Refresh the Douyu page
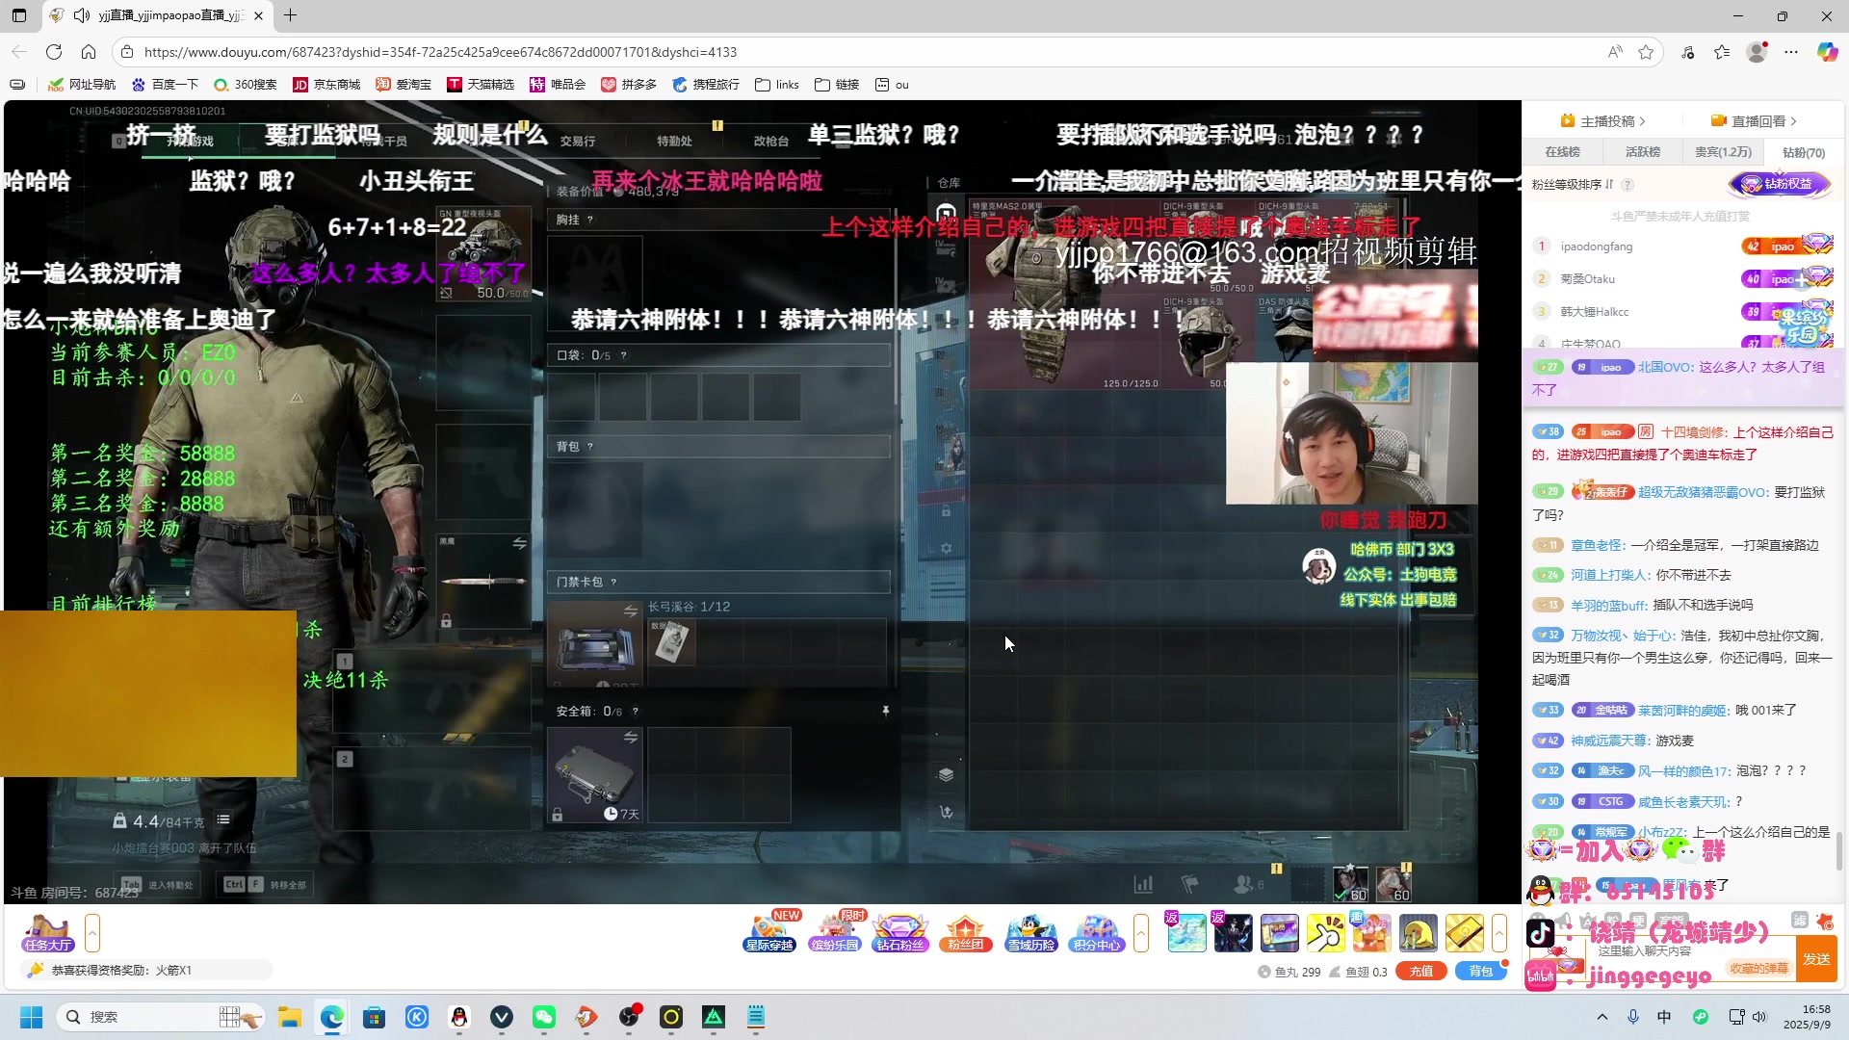 point(54,52)
